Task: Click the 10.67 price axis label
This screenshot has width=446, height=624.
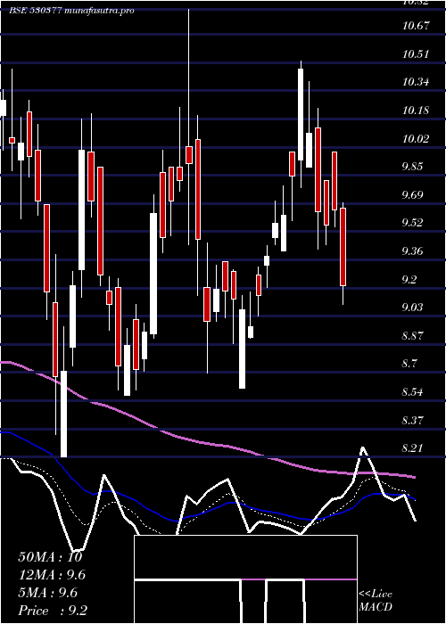Action: click(416, 26)
